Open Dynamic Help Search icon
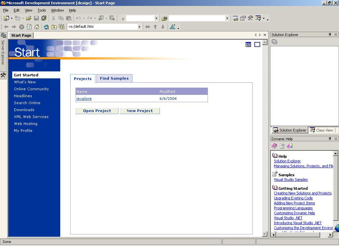Viewport: 339px width, 246px height. tap(290, 146)
